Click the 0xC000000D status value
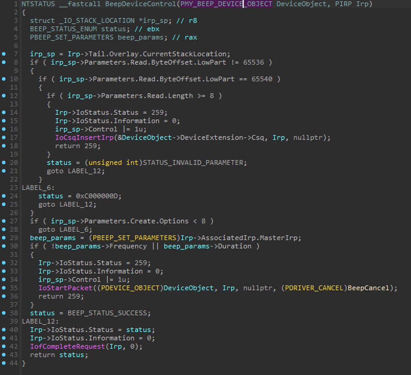The width and height of the screenshot is (411, 375). (97, 196)
